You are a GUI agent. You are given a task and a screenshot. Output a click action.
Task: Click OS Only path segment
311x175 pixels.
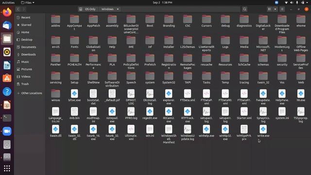[87, 9]
